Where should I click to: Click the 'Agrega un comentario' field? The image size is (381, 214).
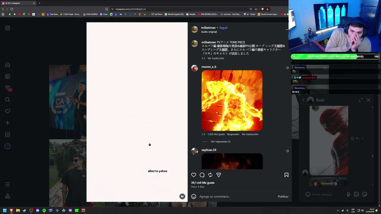point(237,196)
